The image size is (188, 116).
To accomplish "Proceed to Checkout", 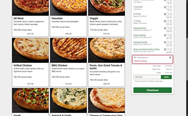I will pyautogui.click(x=152, y=90).
